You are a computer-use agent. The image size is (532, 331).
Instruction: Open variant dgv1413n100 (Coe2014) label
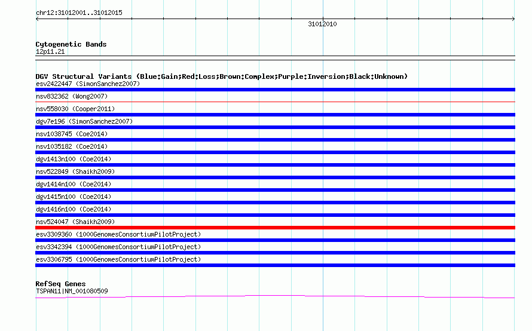[74, 159]
